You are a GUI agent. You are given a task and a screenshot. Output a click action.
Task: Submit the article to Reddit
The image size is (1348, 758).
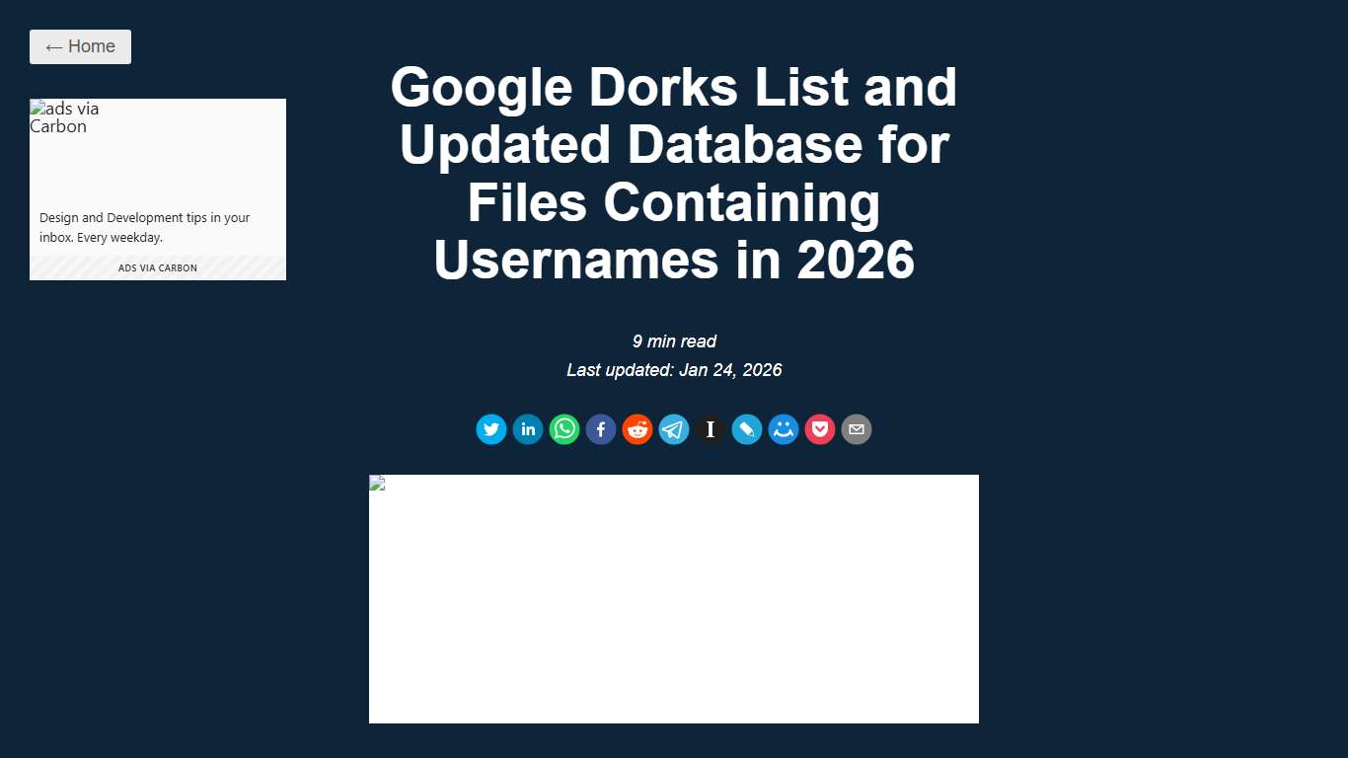point(637,429)
